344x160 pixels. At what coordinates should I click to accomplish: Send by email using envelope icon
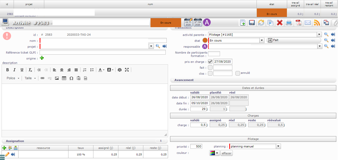coord(307,23)
